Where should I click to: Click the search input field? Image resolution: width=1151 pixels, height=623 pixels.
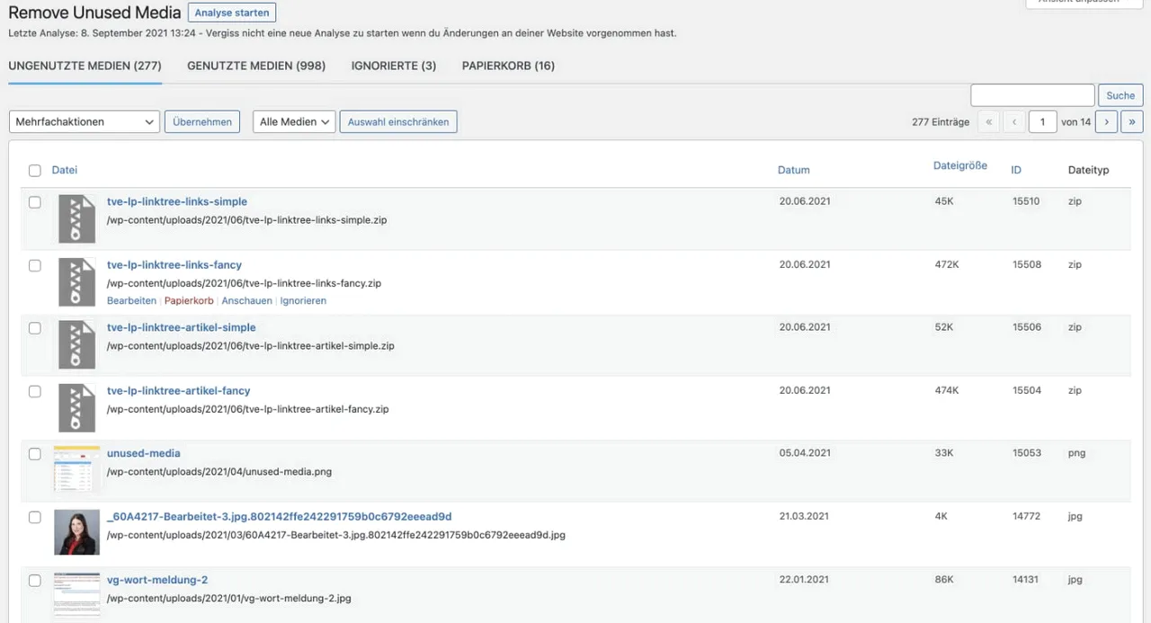(1032, 95)
